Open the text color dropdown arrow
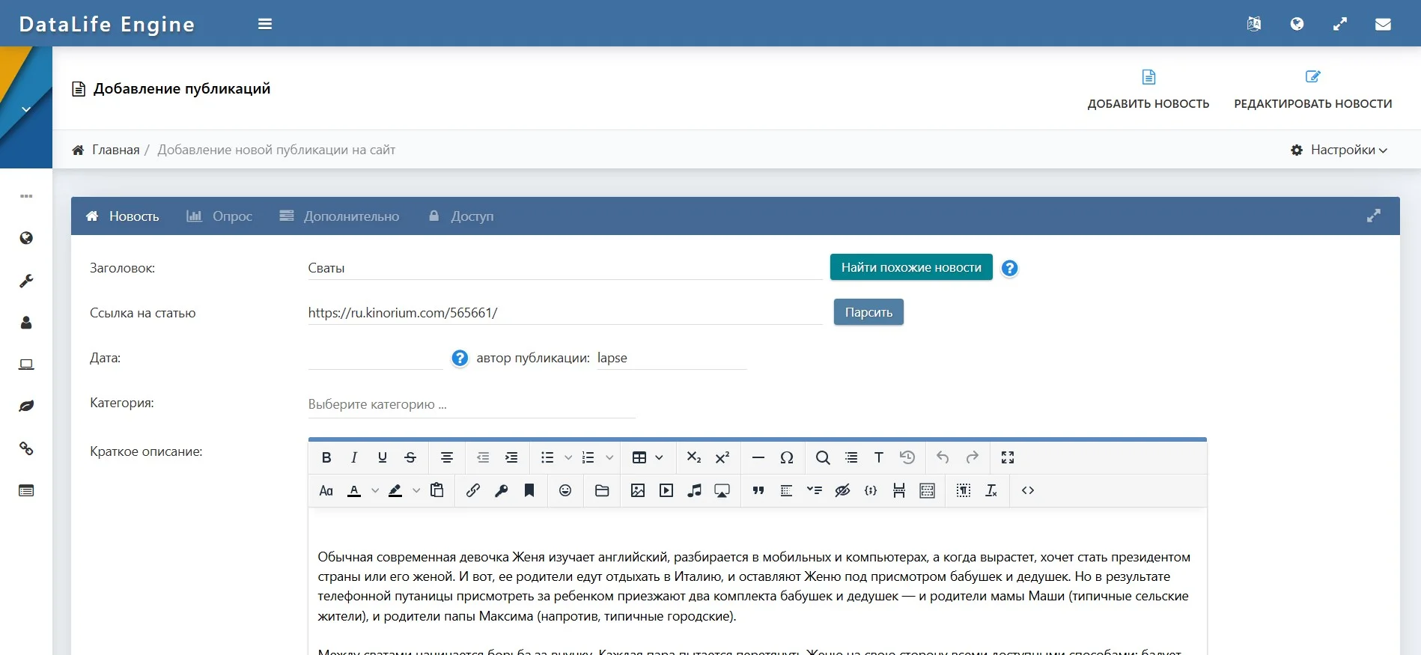The image size is (1421, 655). click(375, 490)
